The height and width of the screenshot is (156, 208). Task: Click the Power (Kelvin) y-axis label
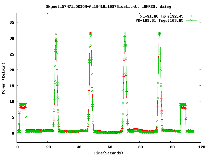click(x=3, y=78)
